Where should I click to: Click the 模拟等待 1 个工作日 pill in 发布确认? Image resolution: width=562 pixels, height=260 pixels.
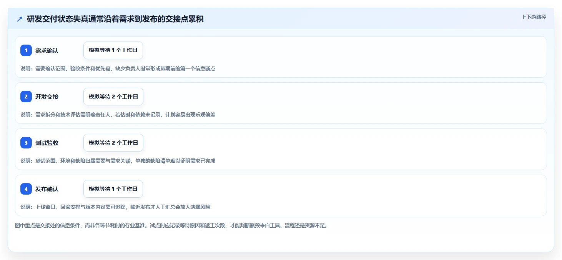point(113,189)
